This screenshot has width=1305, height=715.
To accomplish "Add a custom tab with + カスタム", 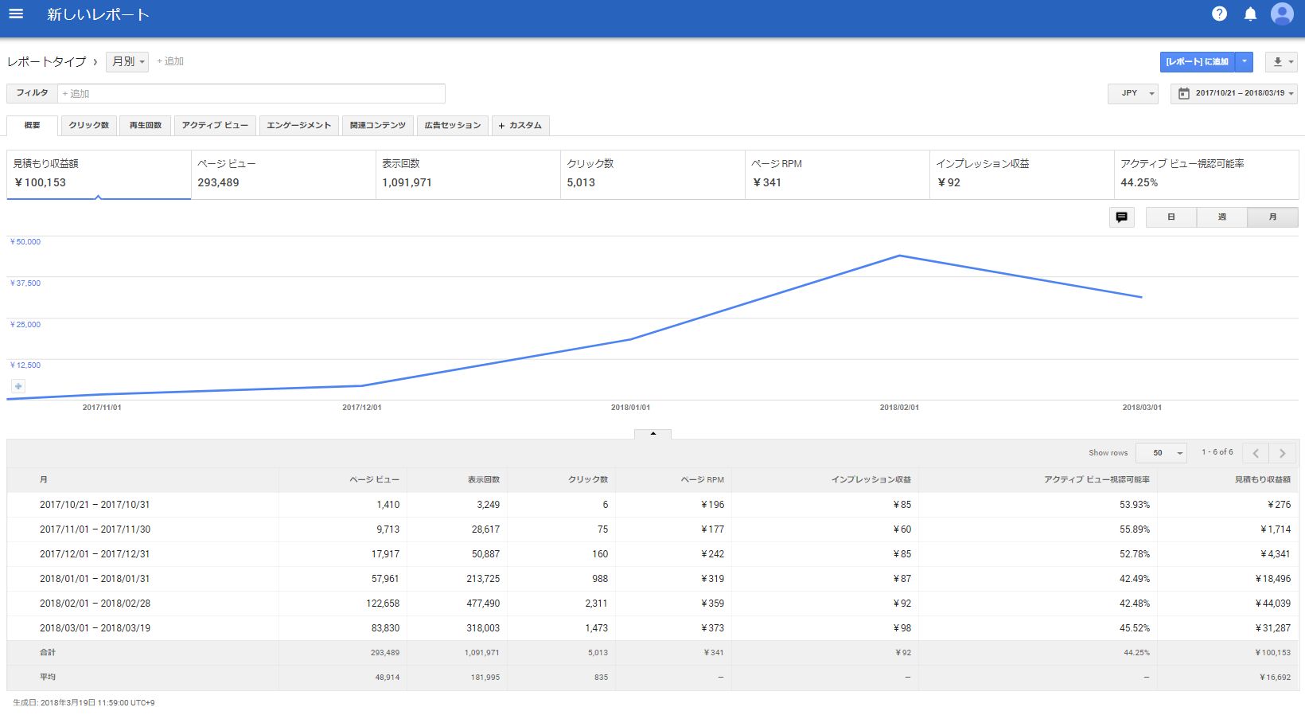I will [520, 126].
